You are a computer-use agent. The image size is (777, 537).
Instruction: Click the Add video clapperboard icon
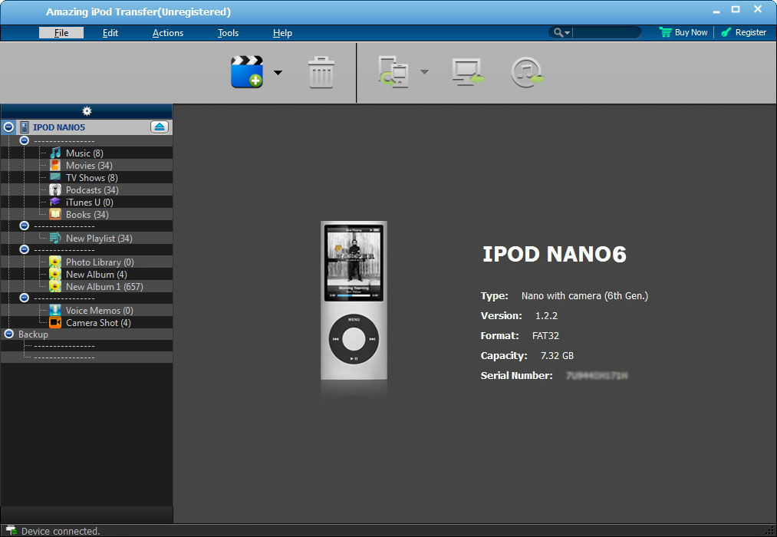tap(247, 72)
